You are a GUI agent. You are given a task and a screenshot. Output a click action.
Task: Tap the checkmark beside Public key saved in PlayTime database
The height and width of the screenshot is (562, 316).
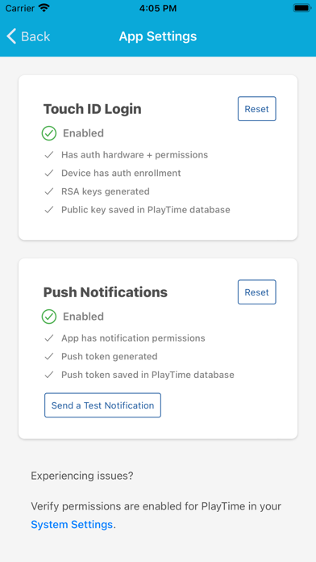click(49, 210)
